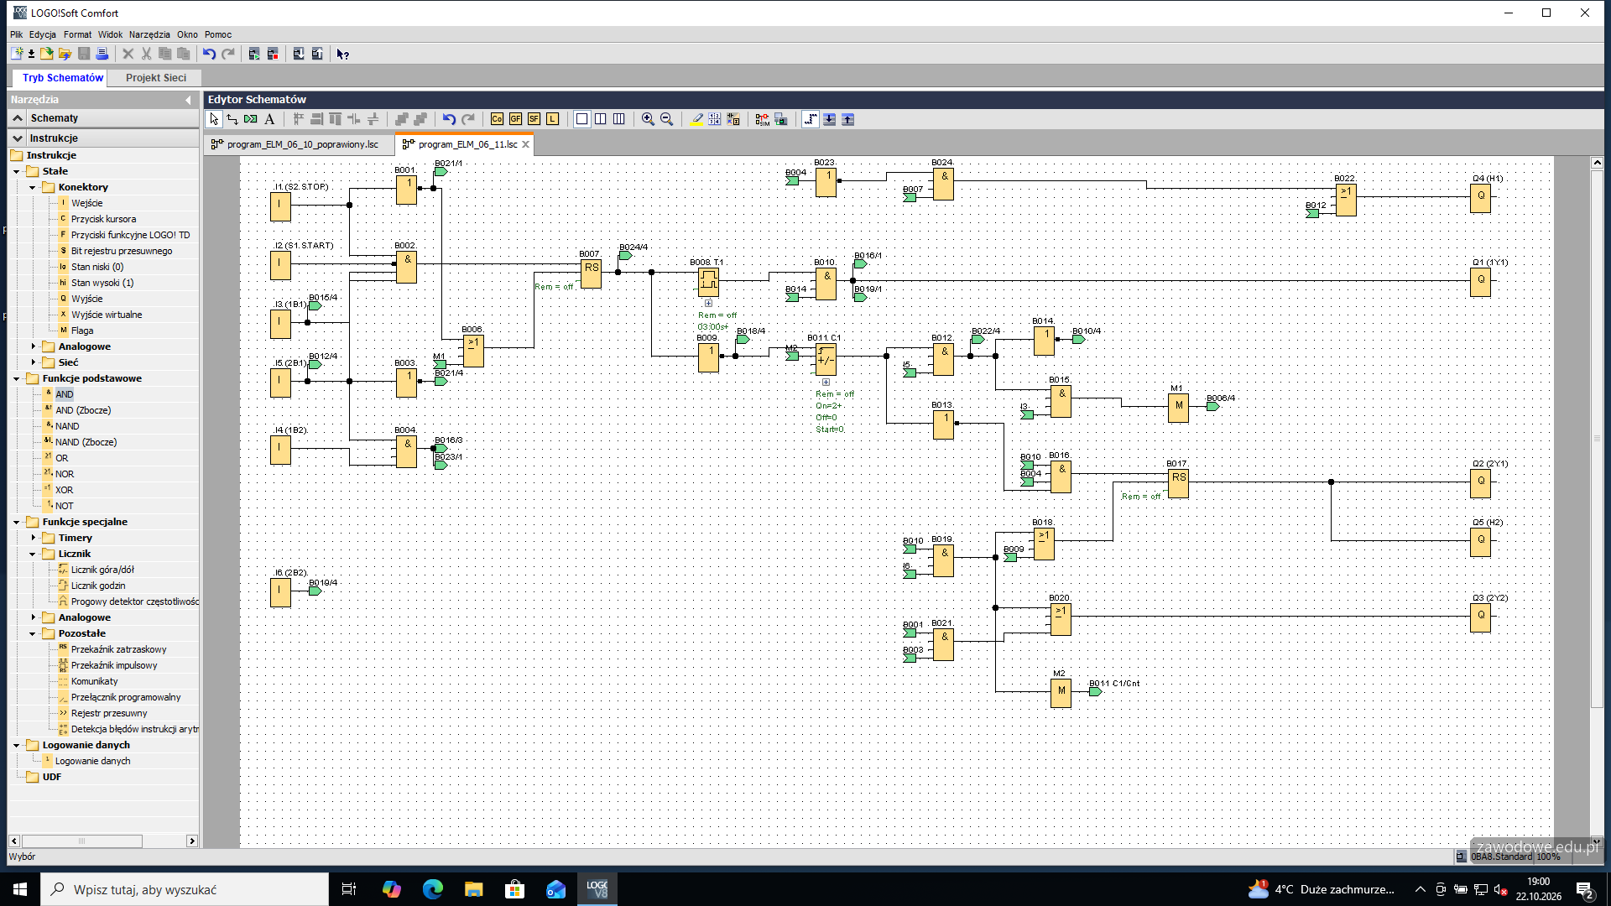1611x906 pixels.
Task: Open the Special Functions (SF) palette
Action: click(x=534, y=119)
